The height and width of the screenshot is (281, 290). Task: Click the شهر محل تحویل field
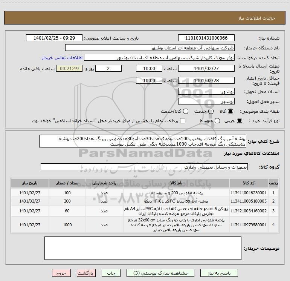(206, 101)
